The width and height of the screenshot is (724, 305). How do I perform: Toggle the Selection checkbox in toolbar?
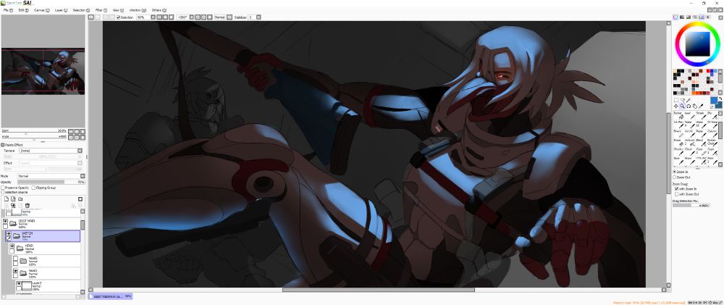[118, 17]
